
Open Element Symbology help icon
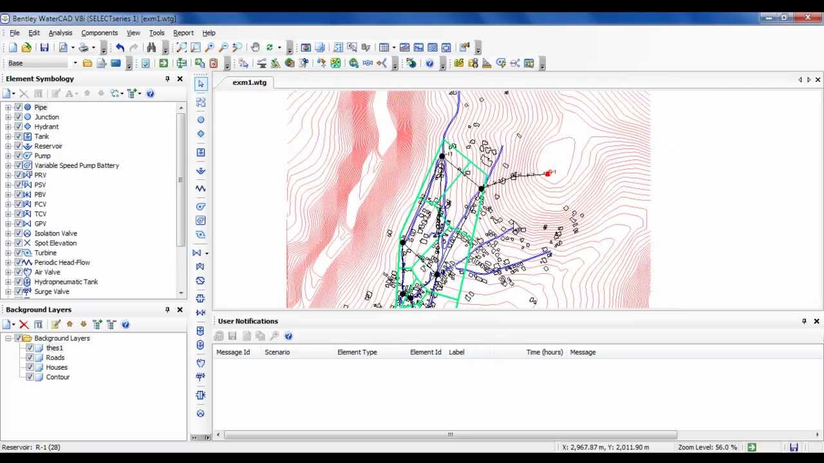[x=150, y=94]
